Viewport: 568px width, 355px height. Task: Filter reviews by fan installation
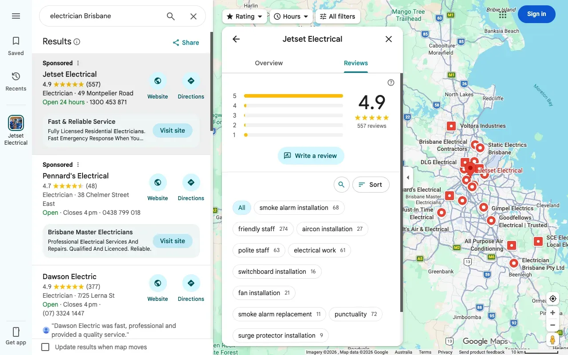264,293
